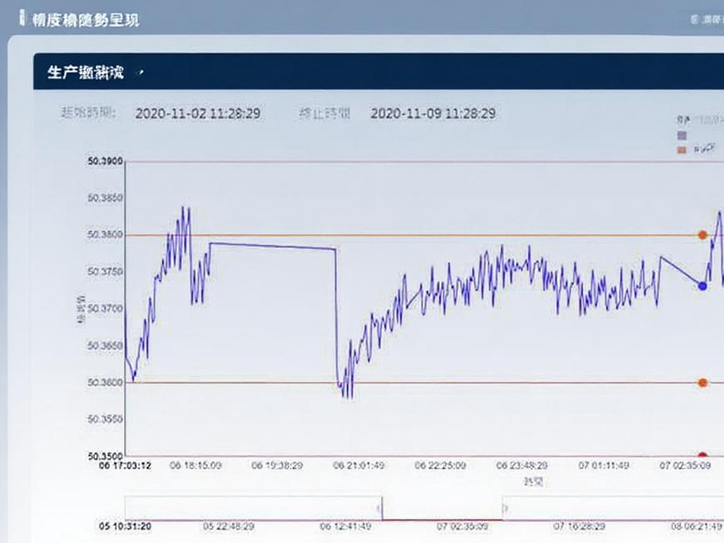
Task: Click the right handle of the zoom range slider
Action: [505, 508]
